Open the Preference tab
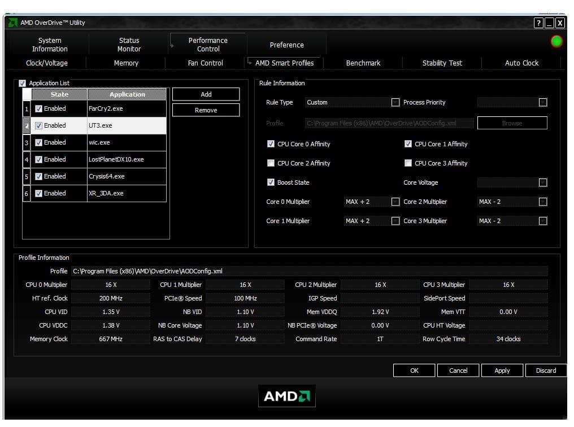 (x=286, y=45)
